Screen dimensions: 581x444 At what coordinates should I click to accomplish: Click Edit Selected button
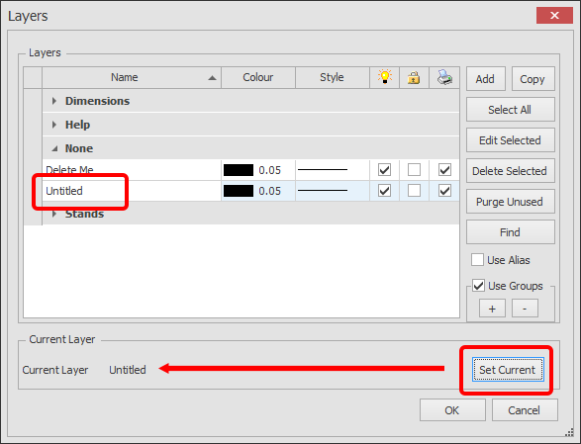[x=510, y=140]
